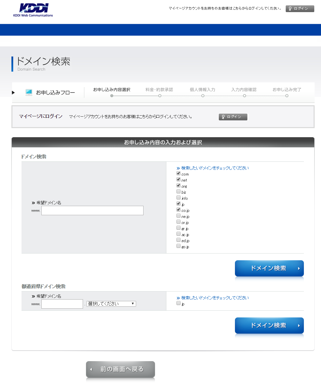321x384 pixels.
Task: Select the 料金・約款承認 flow step
Action: pyautogui.click(x=159, y=90)
